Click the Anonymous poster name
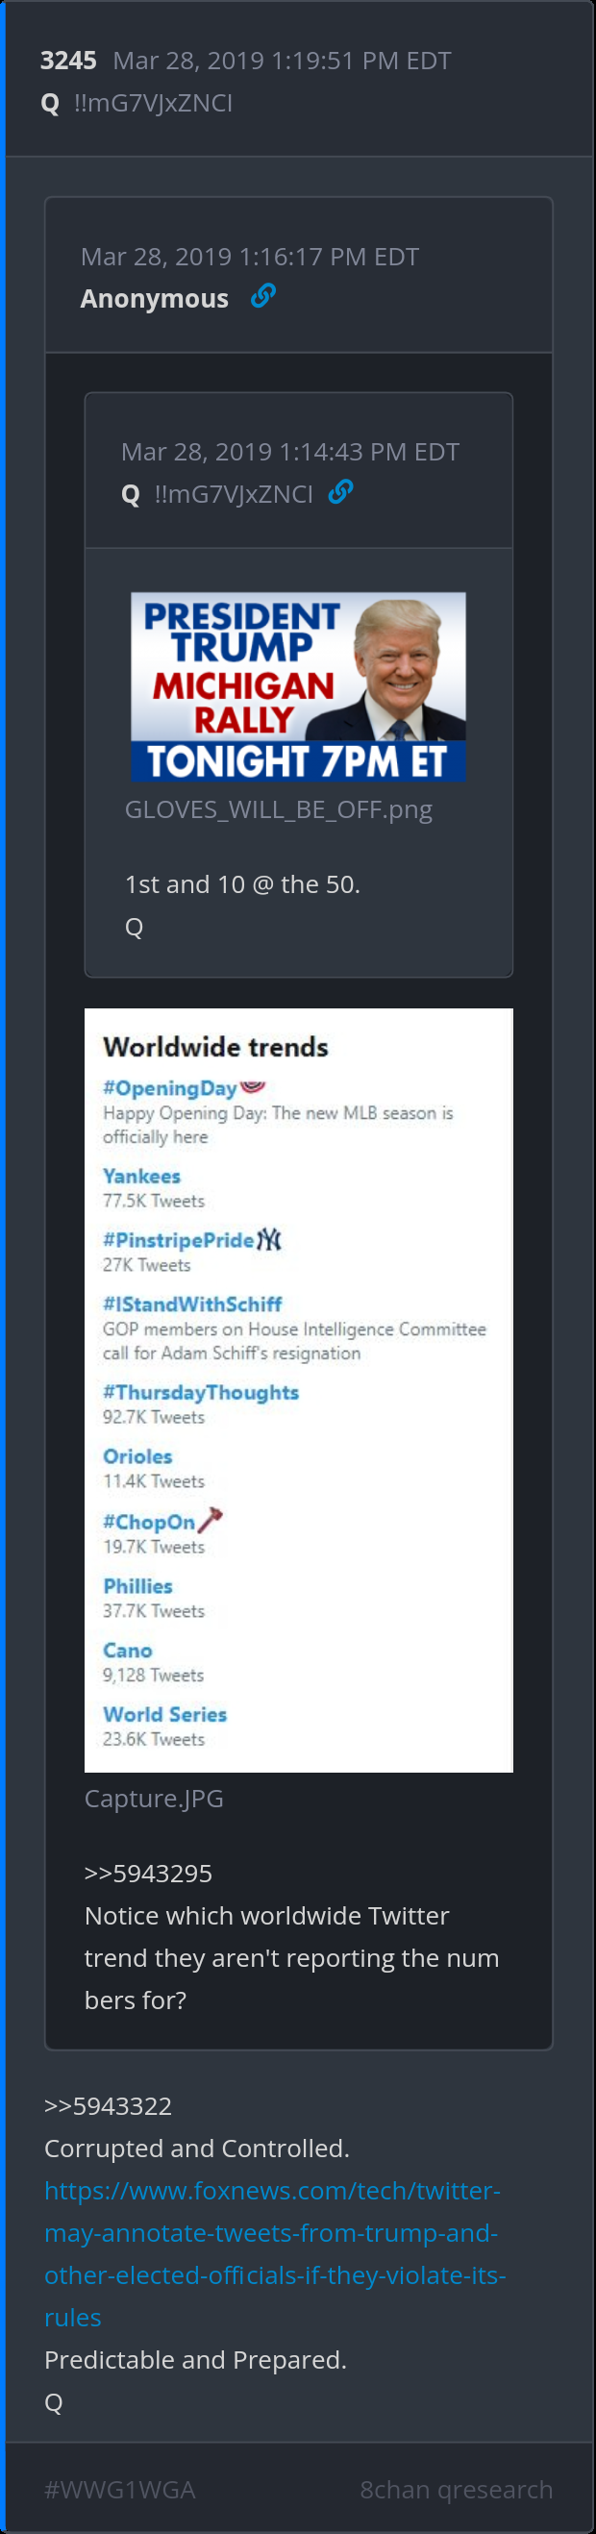 point(155,299)
